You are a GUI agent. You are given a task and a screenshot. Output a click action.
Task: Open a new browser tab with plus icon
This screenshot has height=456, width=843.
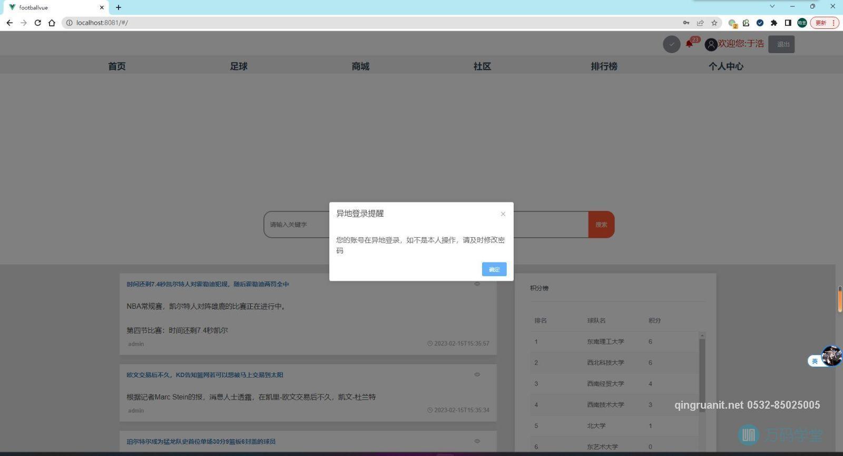[x=119, y=7]
